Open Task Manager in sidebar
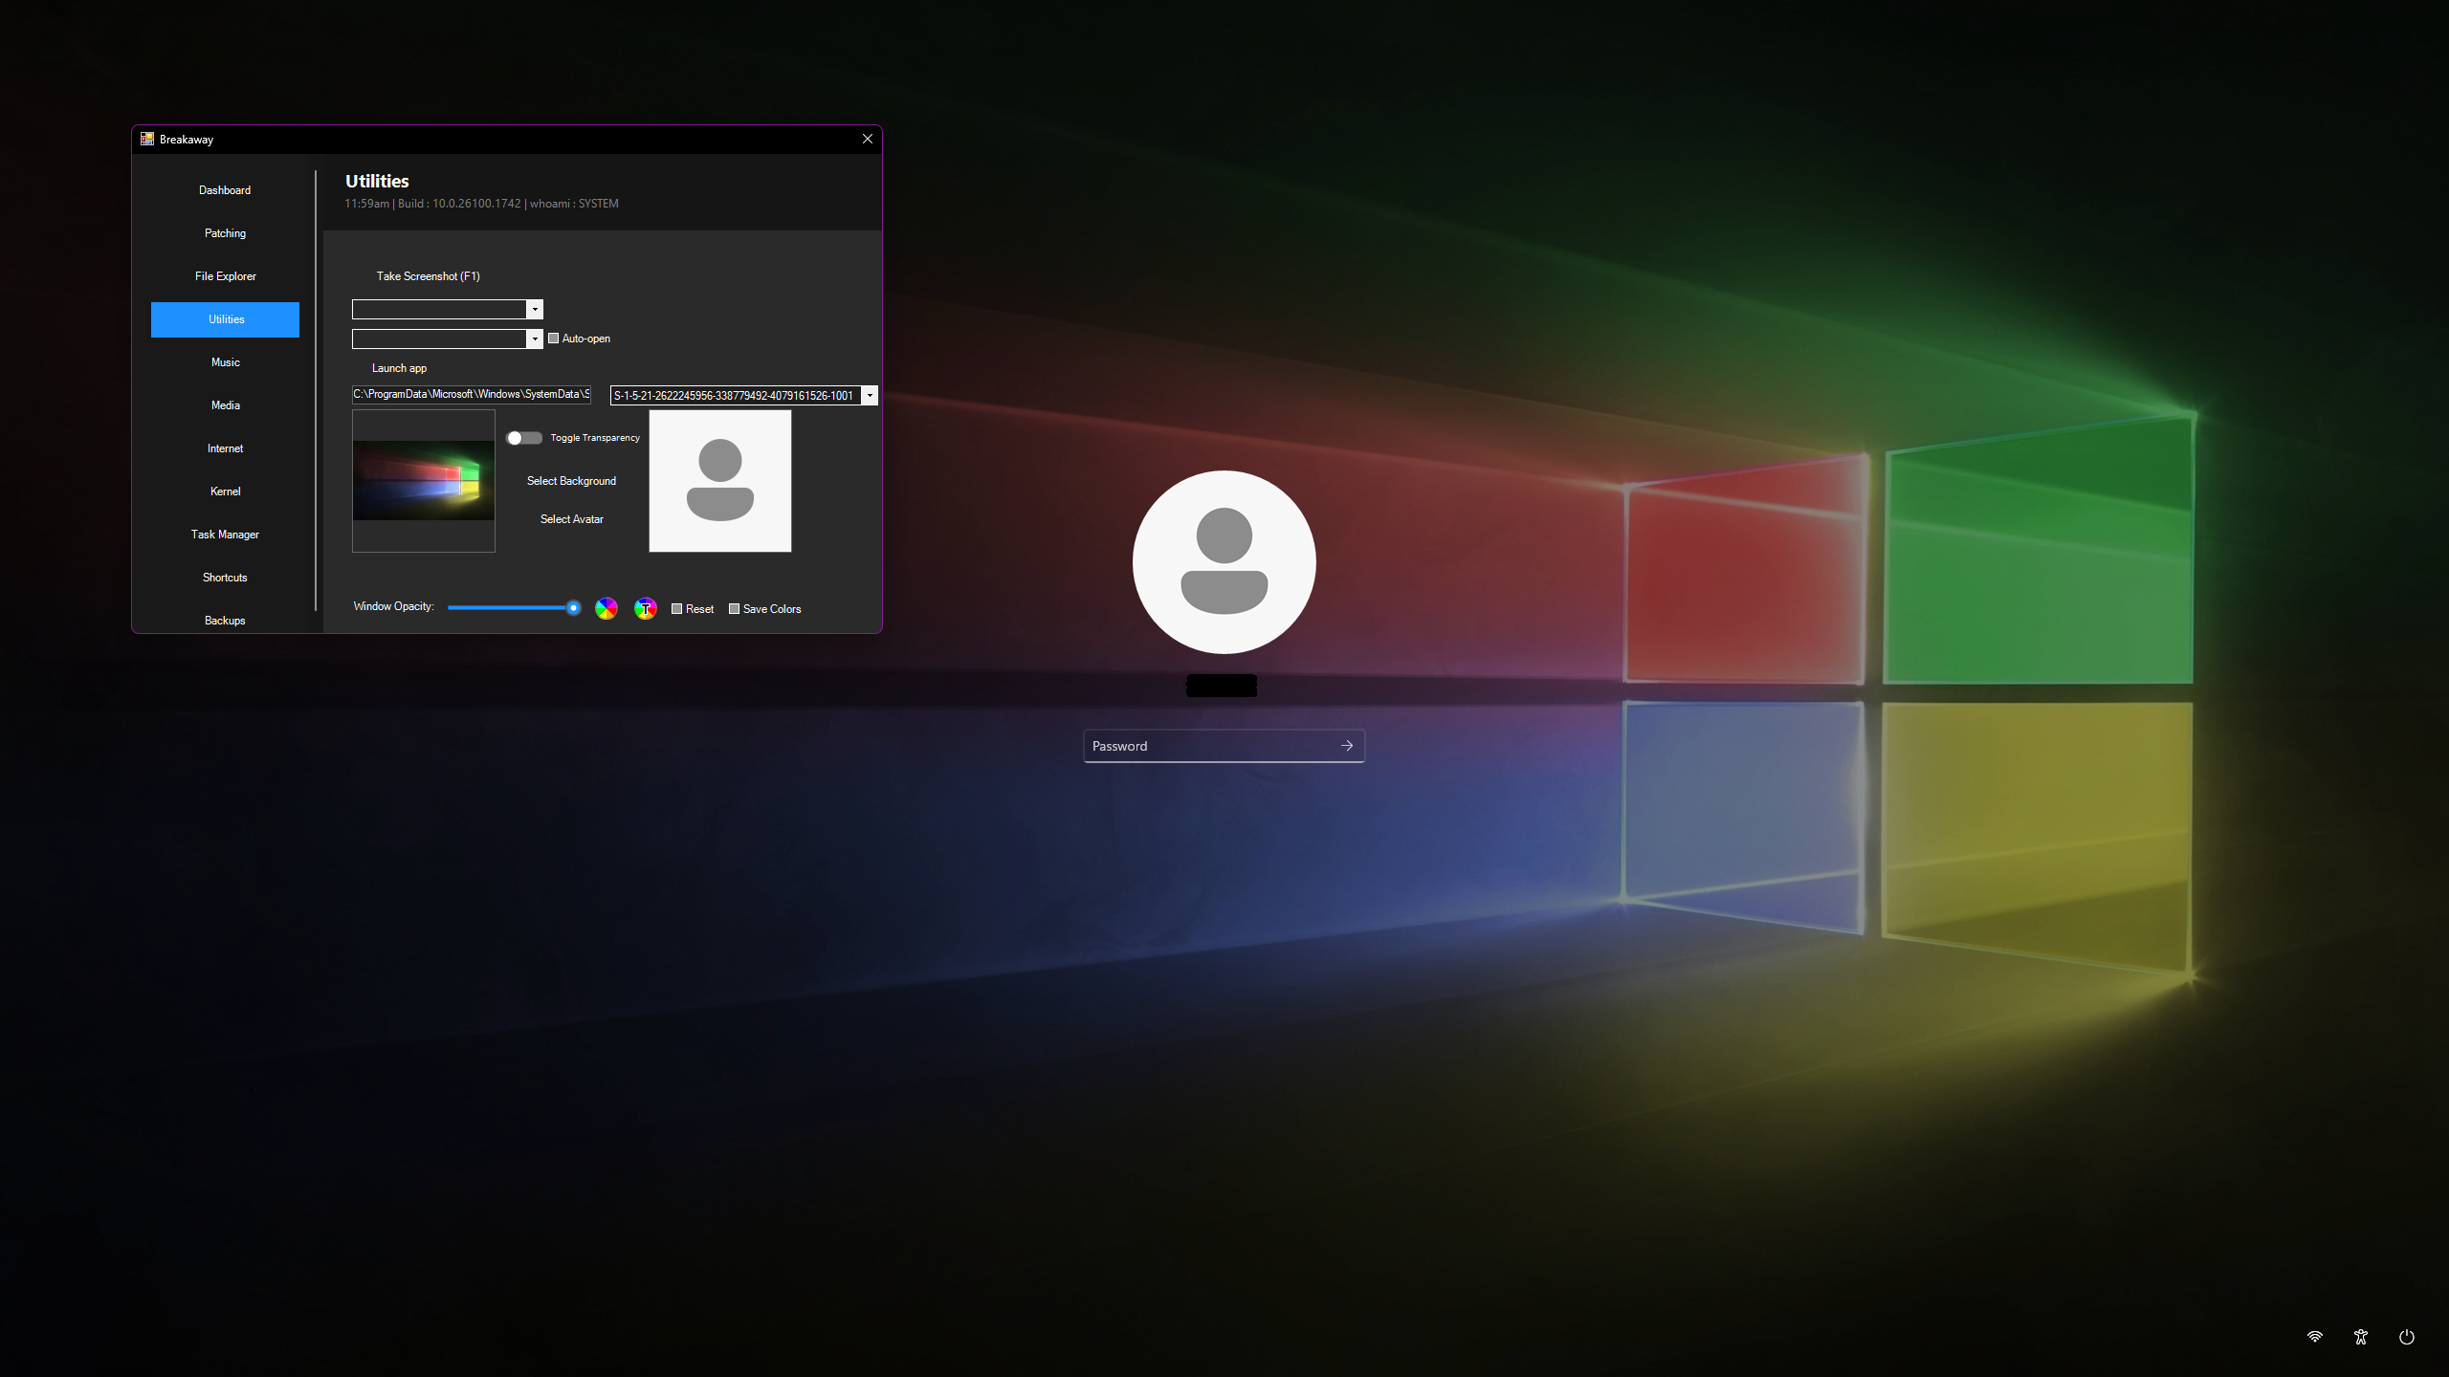The width and height of the screenshot is (2449, 1377). [225, 535]
